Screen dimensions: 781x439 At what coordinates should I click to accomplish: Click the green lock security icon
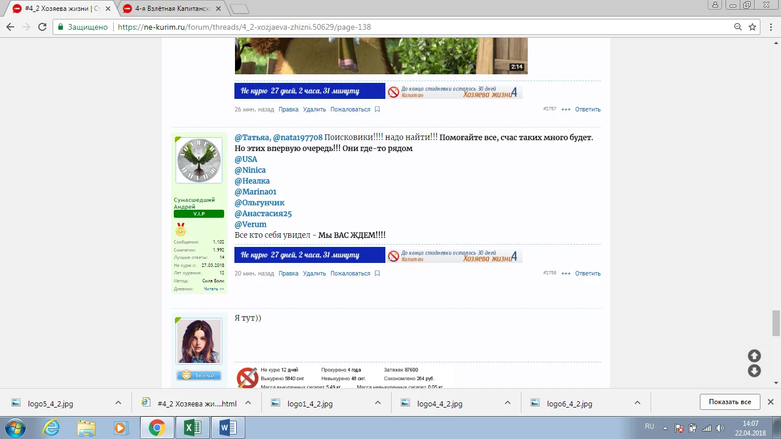[61, 27]
